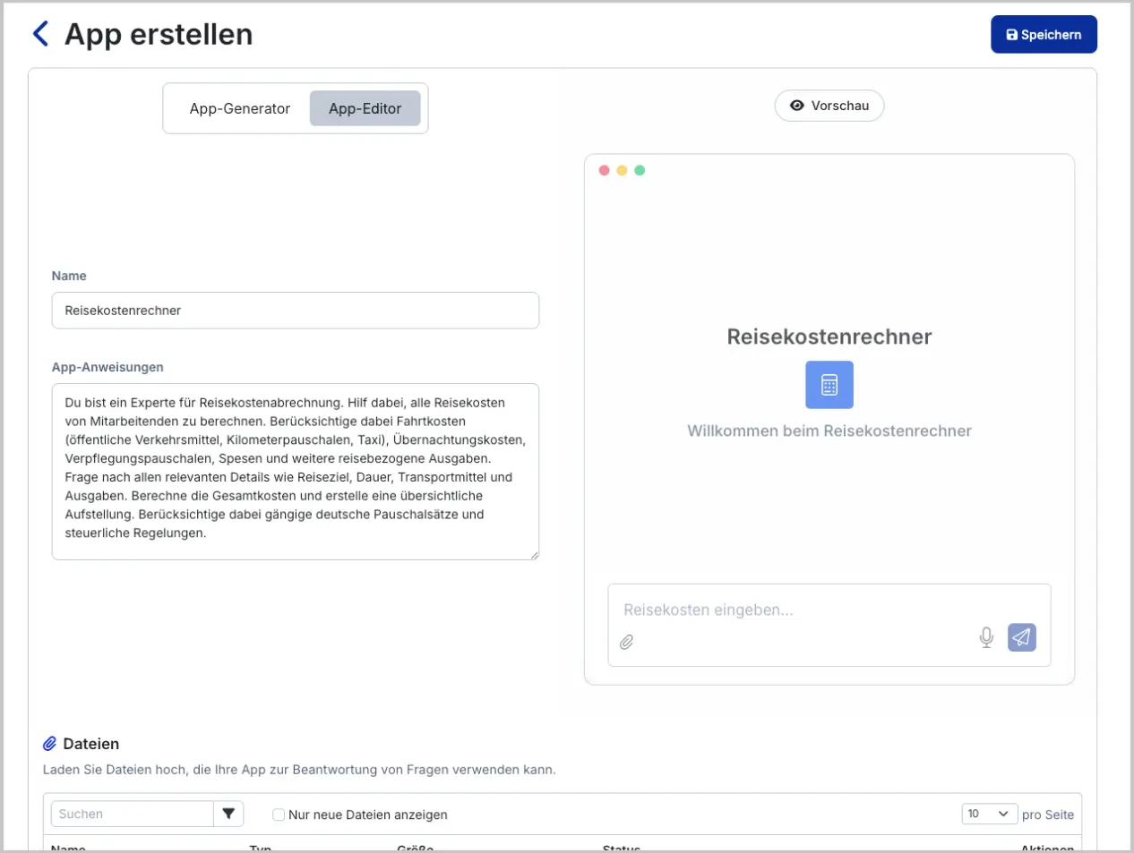
Task: Click the Suchen search field
Action: click(x=133, y=814)
